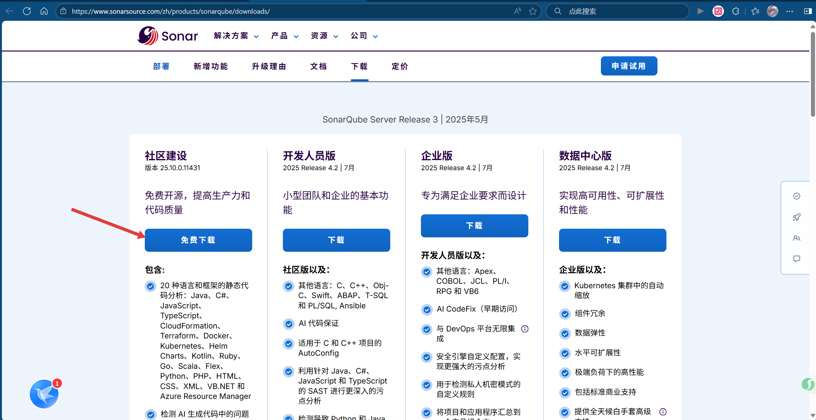Click the 数据中心版 heading

point(585,156)
